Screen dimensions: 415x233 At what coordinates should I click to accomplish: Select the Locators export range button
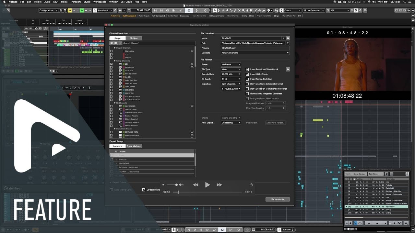[117, 146]
